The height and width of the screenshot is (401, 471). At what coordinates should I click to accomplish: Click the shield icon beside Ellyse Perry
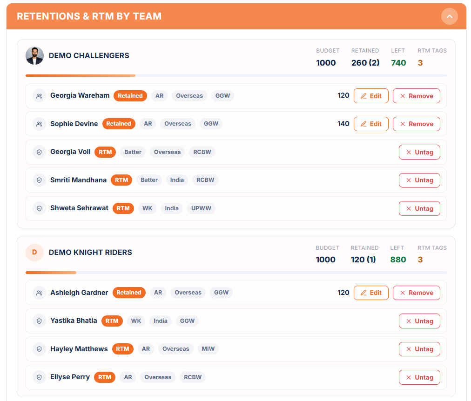[40, 377]
